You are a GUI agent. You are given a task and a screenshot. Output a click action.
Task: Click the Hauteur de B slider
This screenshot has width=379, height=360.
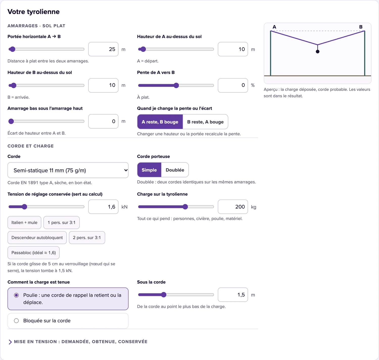coord(46,85)
